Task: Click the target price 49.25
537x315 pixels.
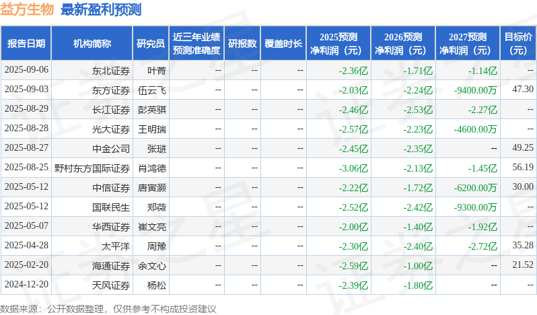Action: 523,148
